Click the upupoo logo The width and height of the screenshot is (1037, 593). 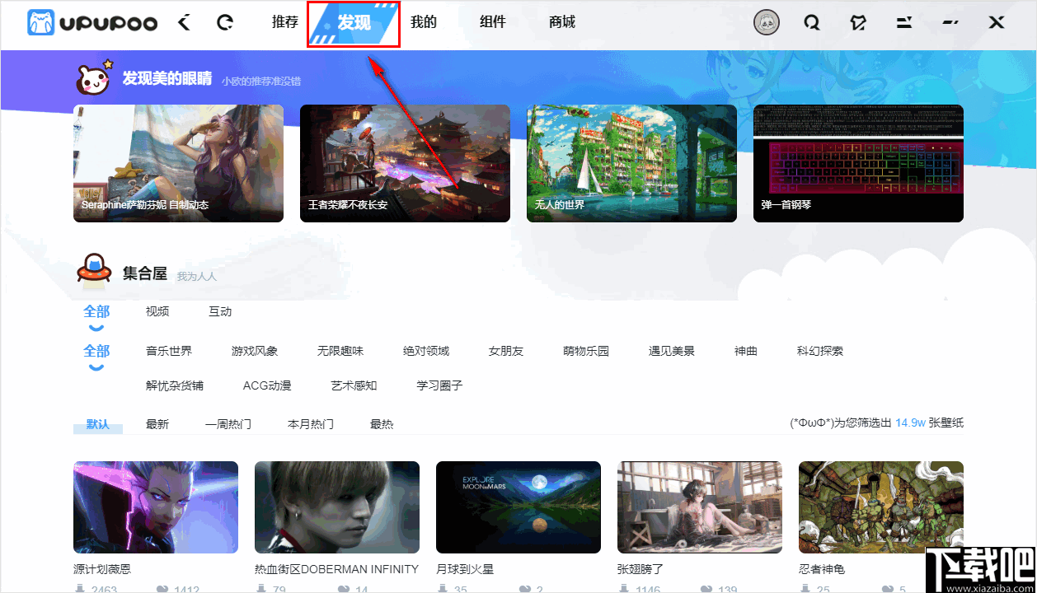coord(91,23)
